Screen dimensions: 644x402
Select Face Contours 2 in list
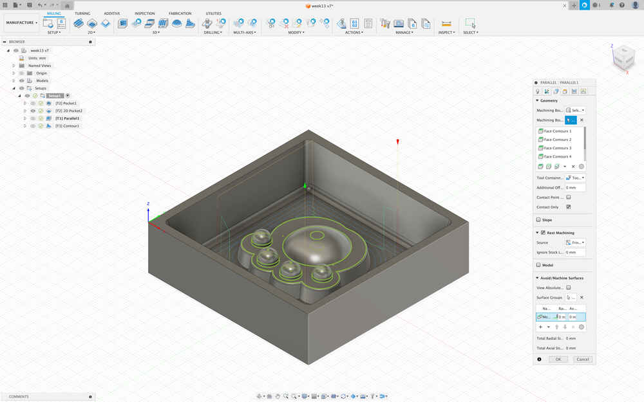[x=557, y=140]
